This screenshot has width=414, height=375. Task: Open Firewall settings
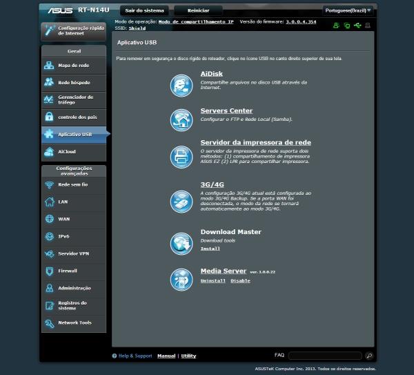tap(74, 271)
